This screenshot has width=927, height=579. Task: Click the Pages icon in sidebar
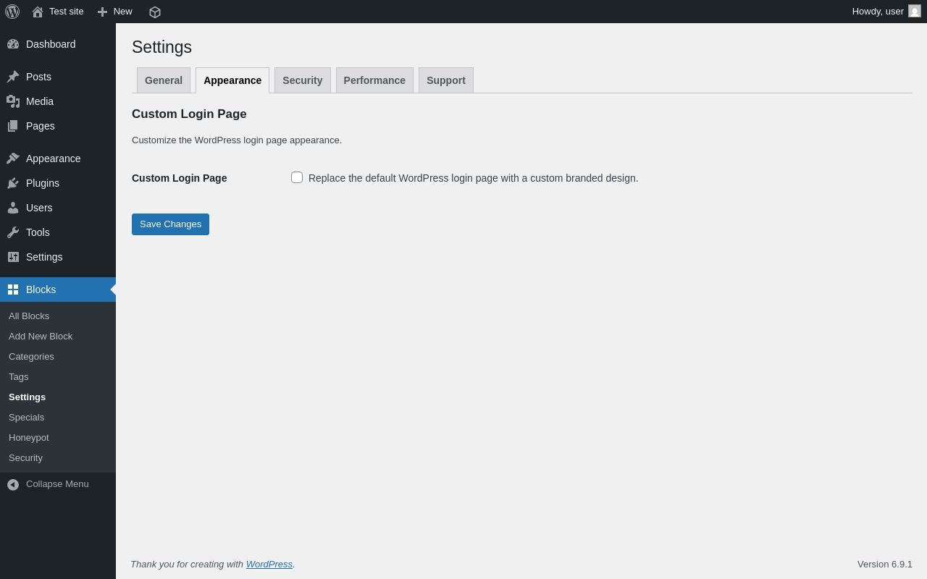point(13,126)
